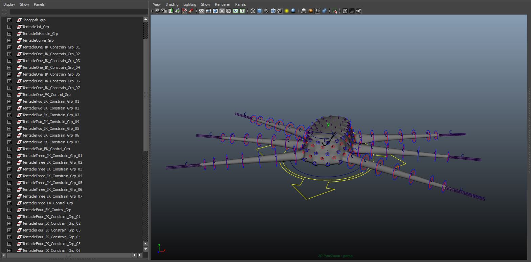The image size is (531, 262).
Task: Click the Select Camera icon in viewport toolbar
Action: [x=157, y=11]
